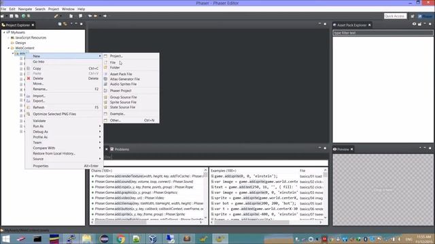Expand the Debug As submenu arrow
This screenshot has width=435, height=244.
(100, 131)
